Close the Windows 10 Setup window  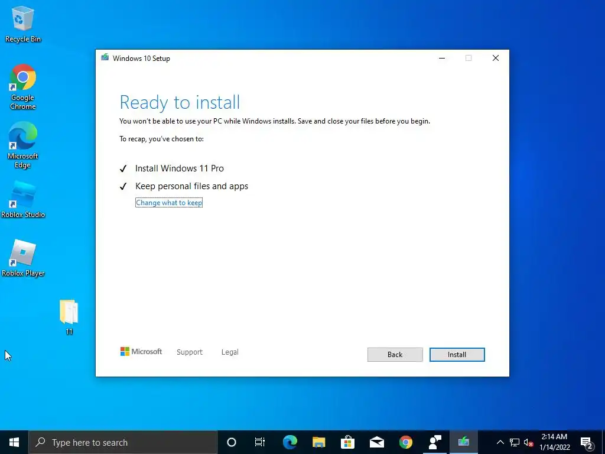click(x=496, y=58)
